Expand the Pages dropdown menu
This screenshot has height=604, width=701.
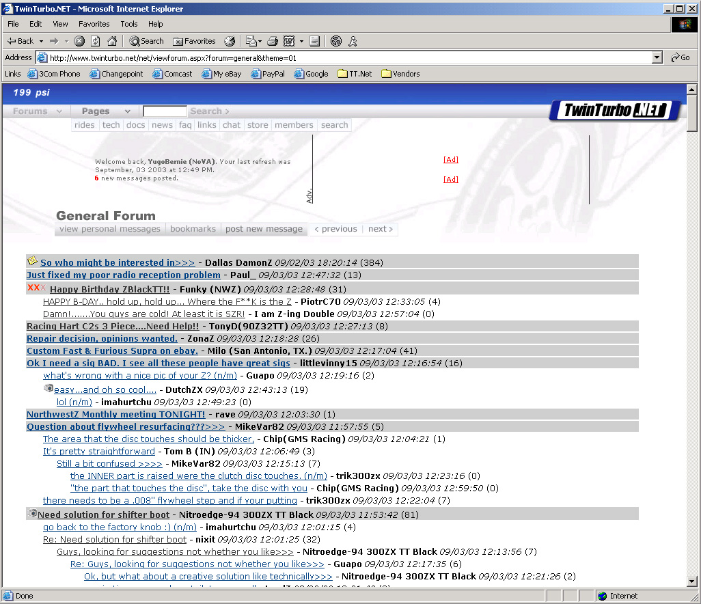(x=105, y=111)
